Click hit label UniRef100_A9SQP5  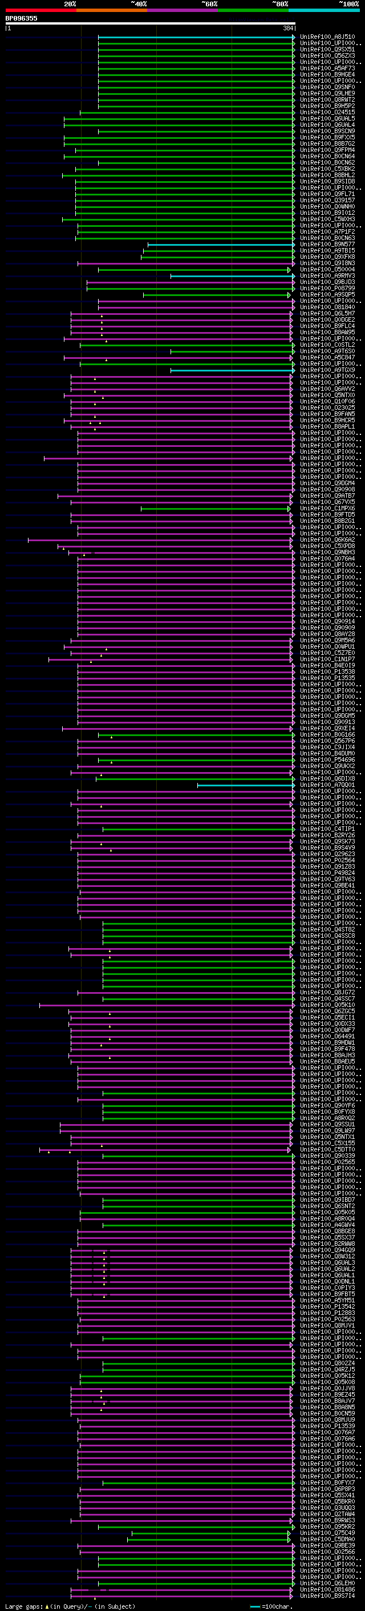pyautogui.click(x=327, y=294)
